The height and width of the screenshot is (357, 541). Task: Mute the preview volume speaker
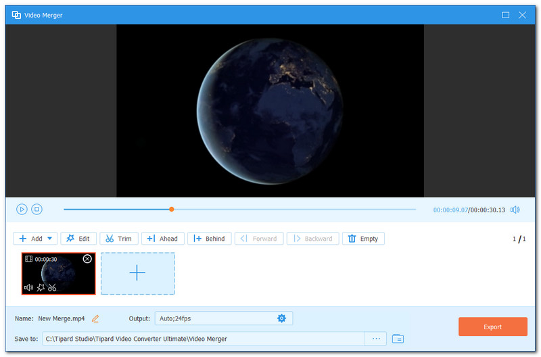tap(515, 210)
